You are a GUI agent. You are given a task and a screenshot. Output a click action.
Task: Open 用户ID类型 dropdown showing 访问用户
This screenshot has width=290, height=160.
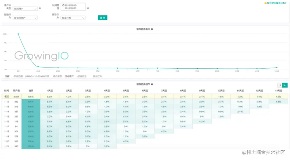pos(25,9)
